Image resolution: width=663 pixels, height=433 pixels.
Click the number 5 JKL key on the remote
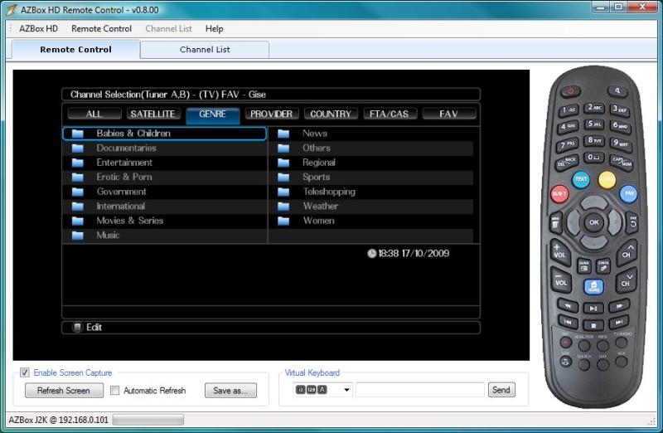click(594, 124)
